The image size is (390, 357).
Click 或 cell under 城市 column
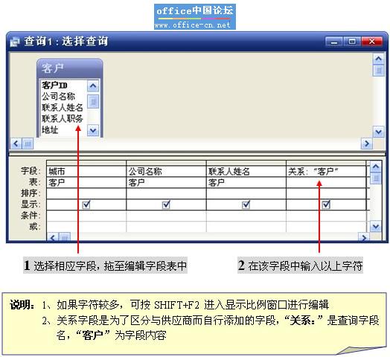[x=86, y=227]
